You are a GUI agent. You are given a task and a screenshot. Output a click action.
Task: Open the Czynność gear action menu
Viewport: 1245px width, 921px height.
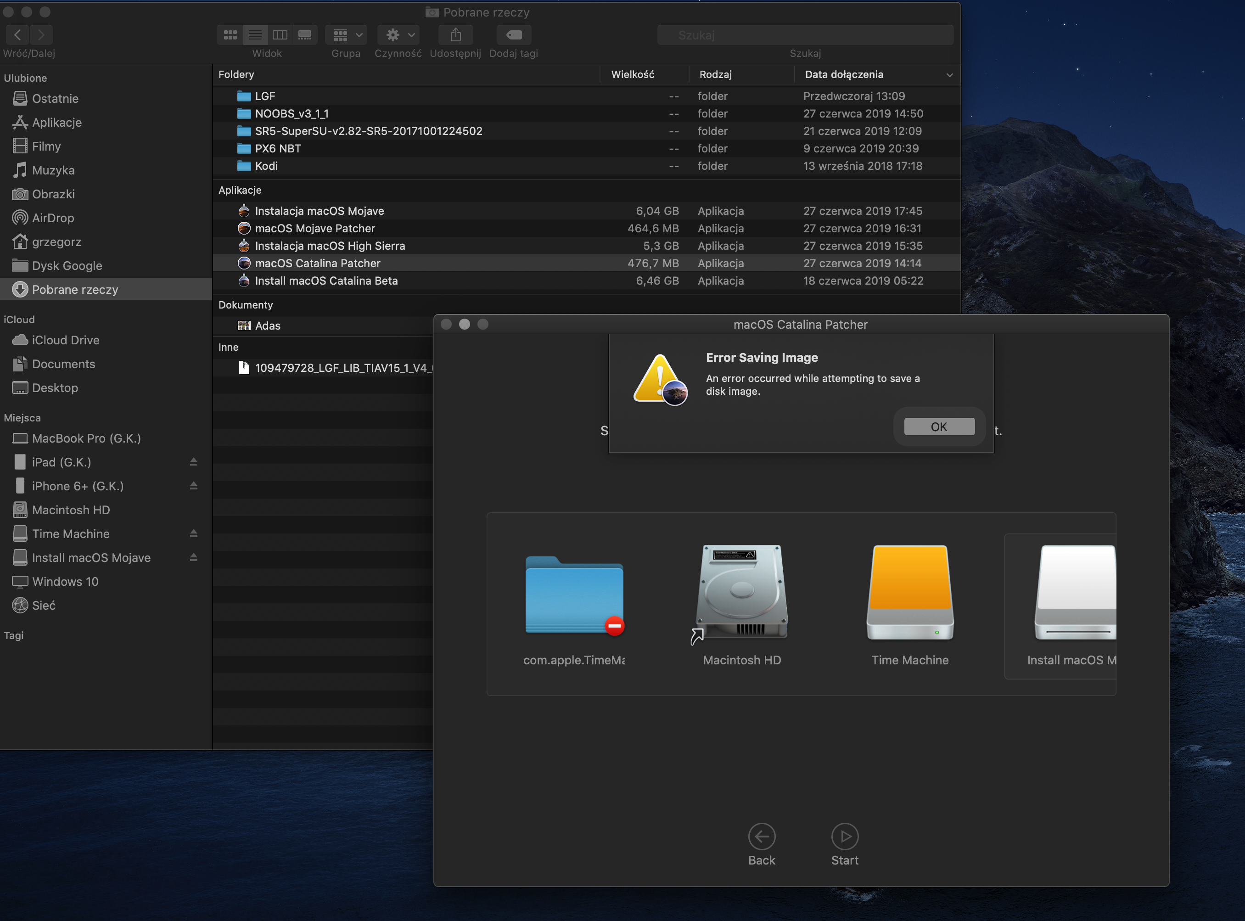click(398, 35)
